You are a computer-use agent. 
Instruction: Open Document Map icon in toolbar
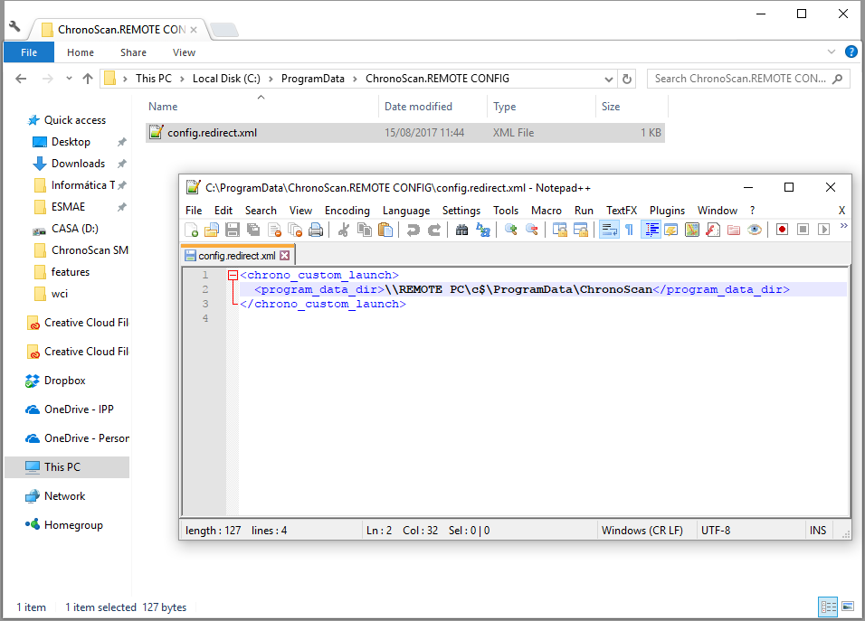click(x=692, y=230)
